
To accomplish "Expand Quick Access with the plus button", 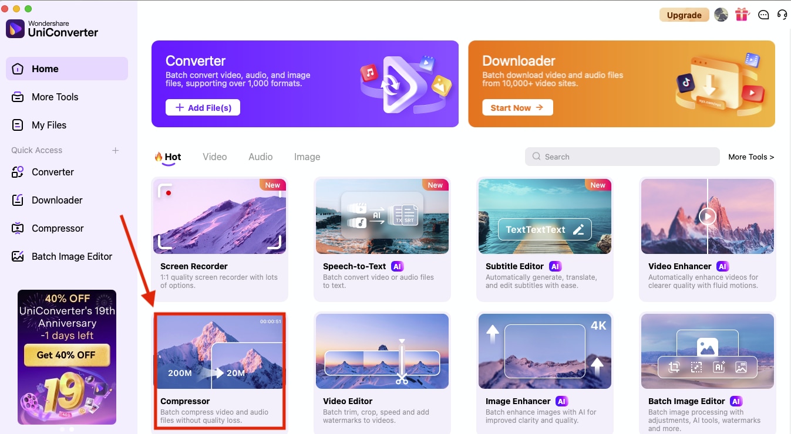I will click(115, 150).
